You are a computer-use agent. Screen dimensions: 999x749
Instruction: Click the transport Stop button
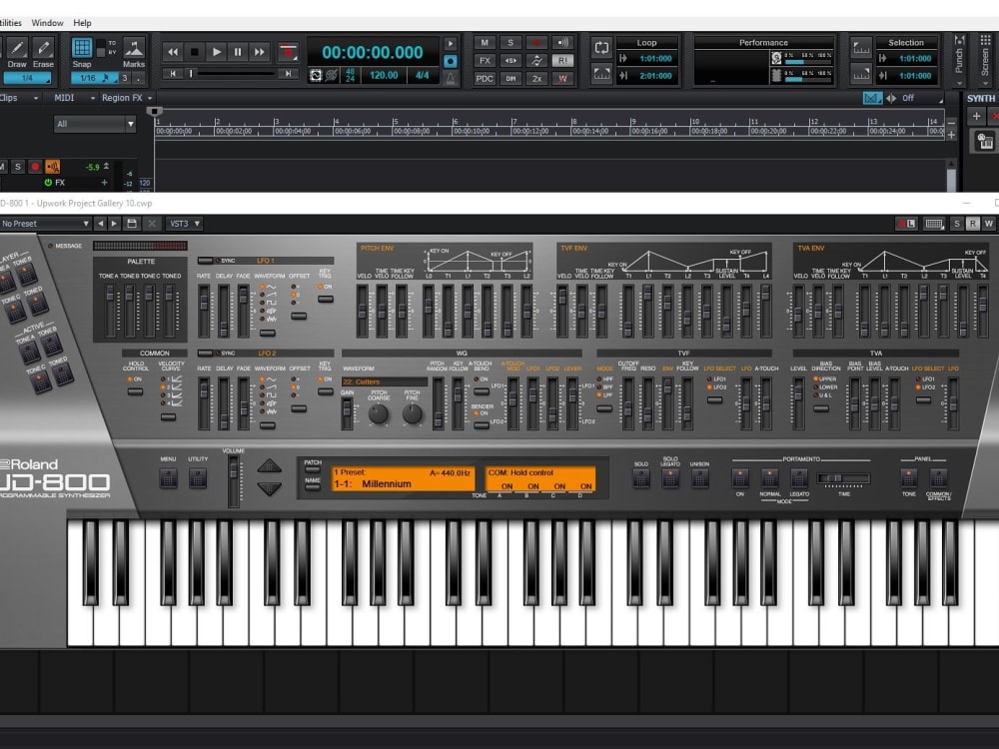click(x=195, y=52)
